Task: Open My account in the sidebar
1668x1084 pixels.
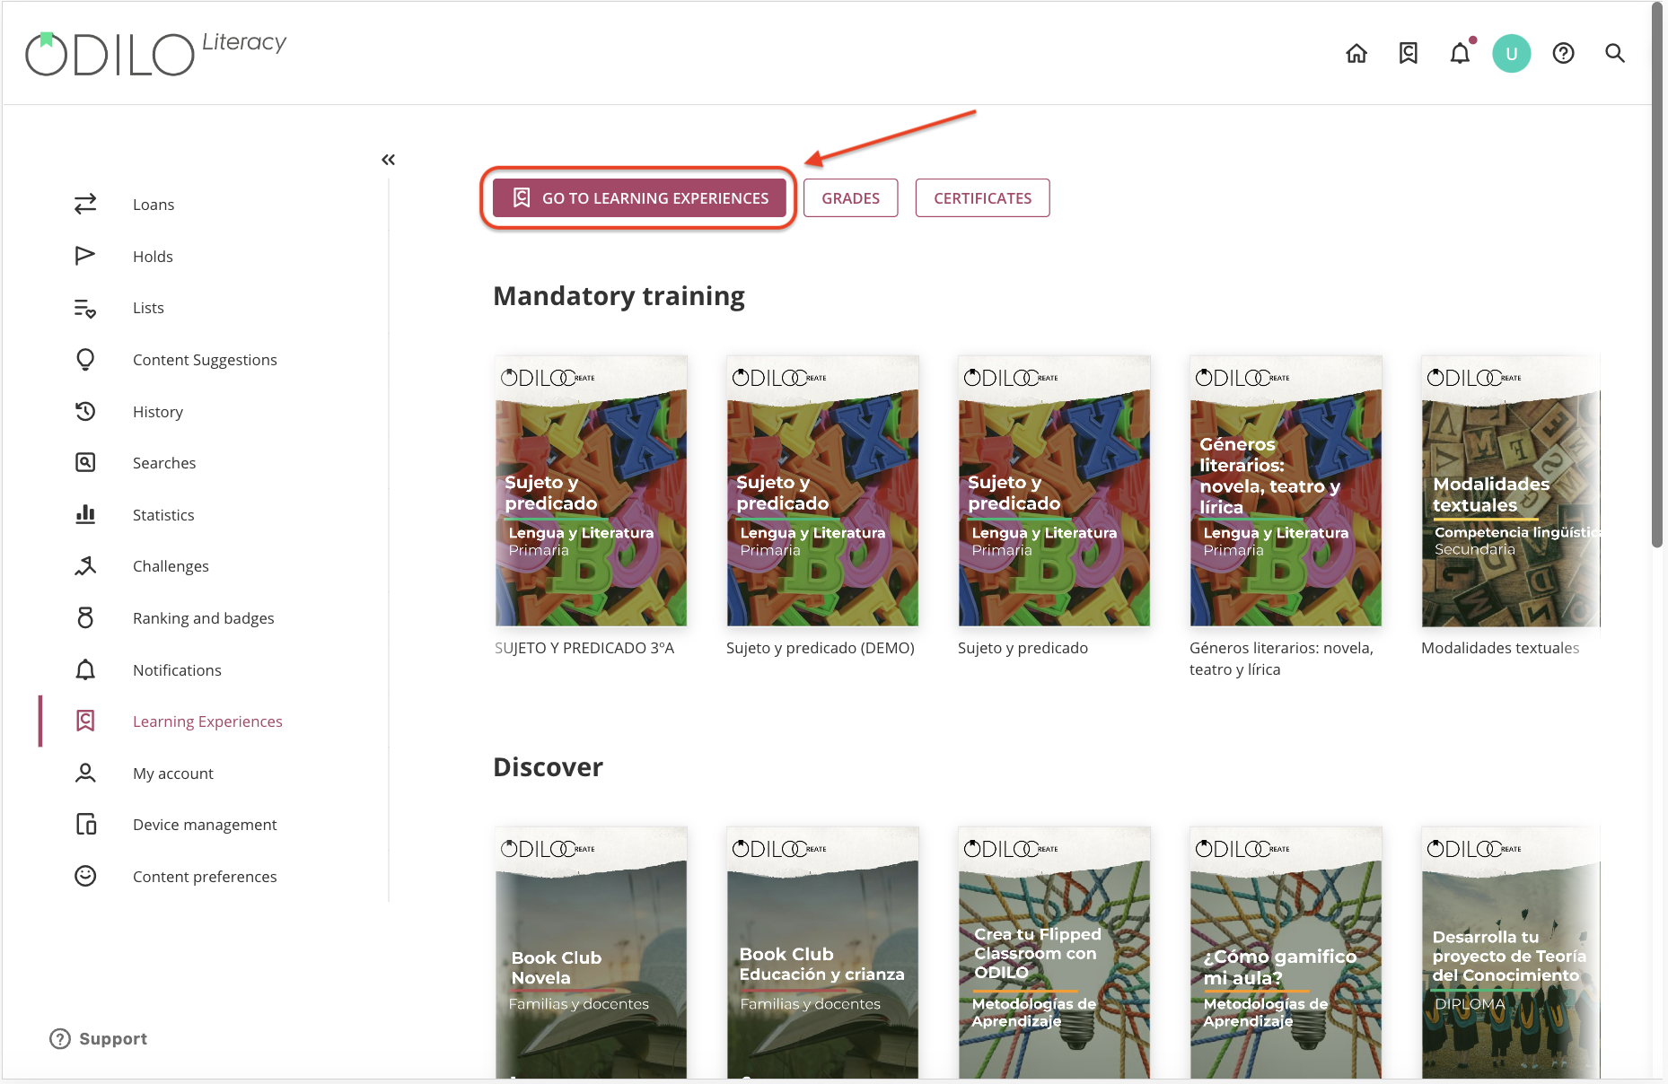Action: (x=173, y=774)
